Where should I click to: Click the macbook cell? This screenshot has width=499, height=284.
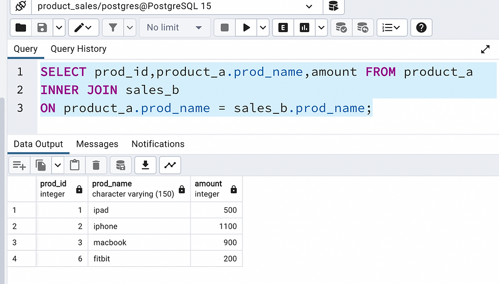[140, 243]
